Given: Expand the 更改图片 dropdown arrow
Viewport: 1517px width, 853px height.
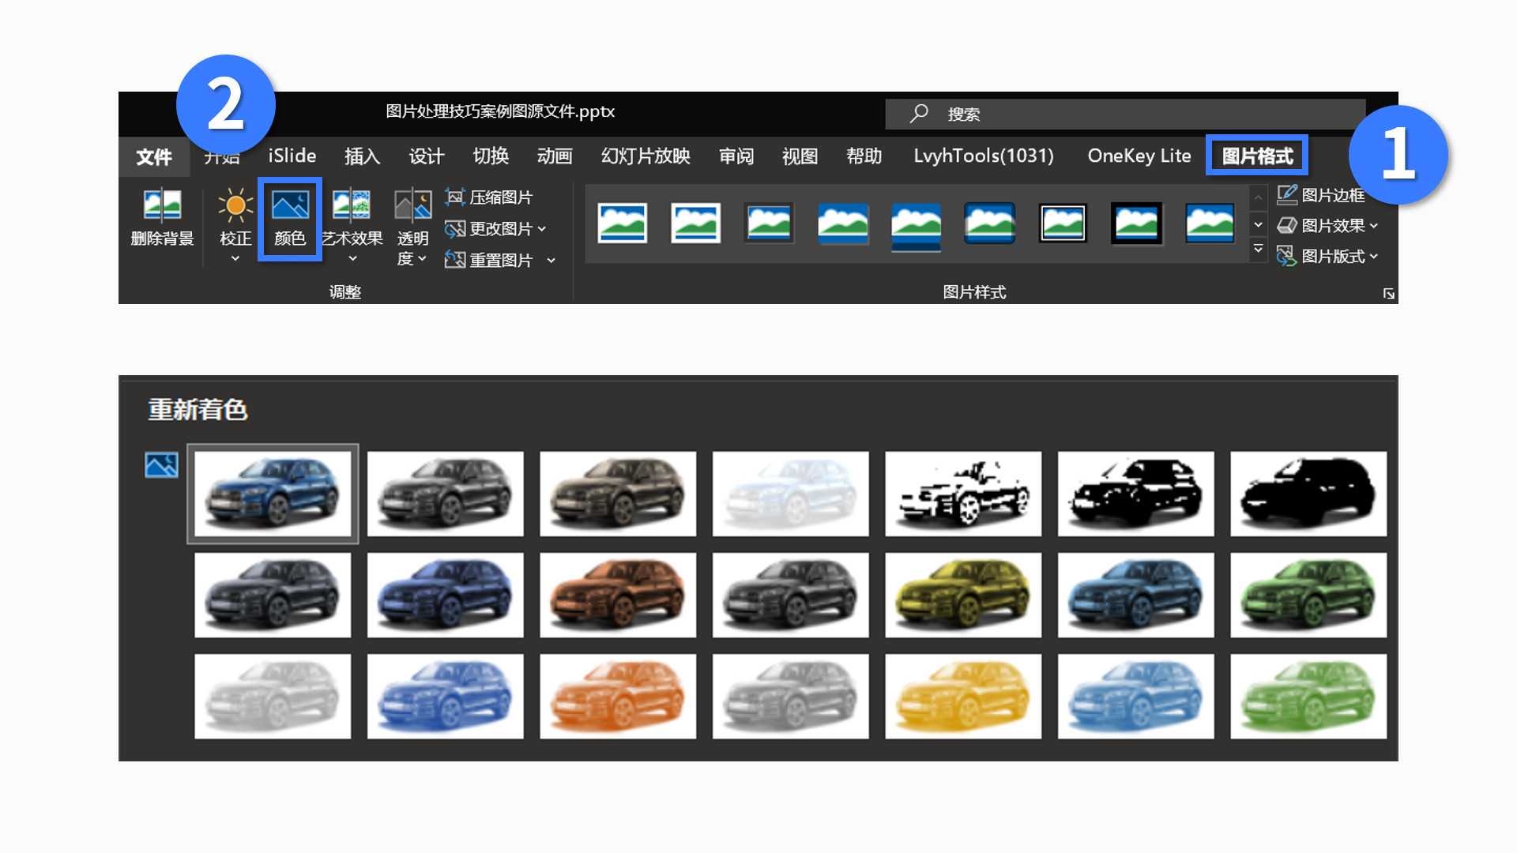Looking at the screenshot, I should [542, 229].
